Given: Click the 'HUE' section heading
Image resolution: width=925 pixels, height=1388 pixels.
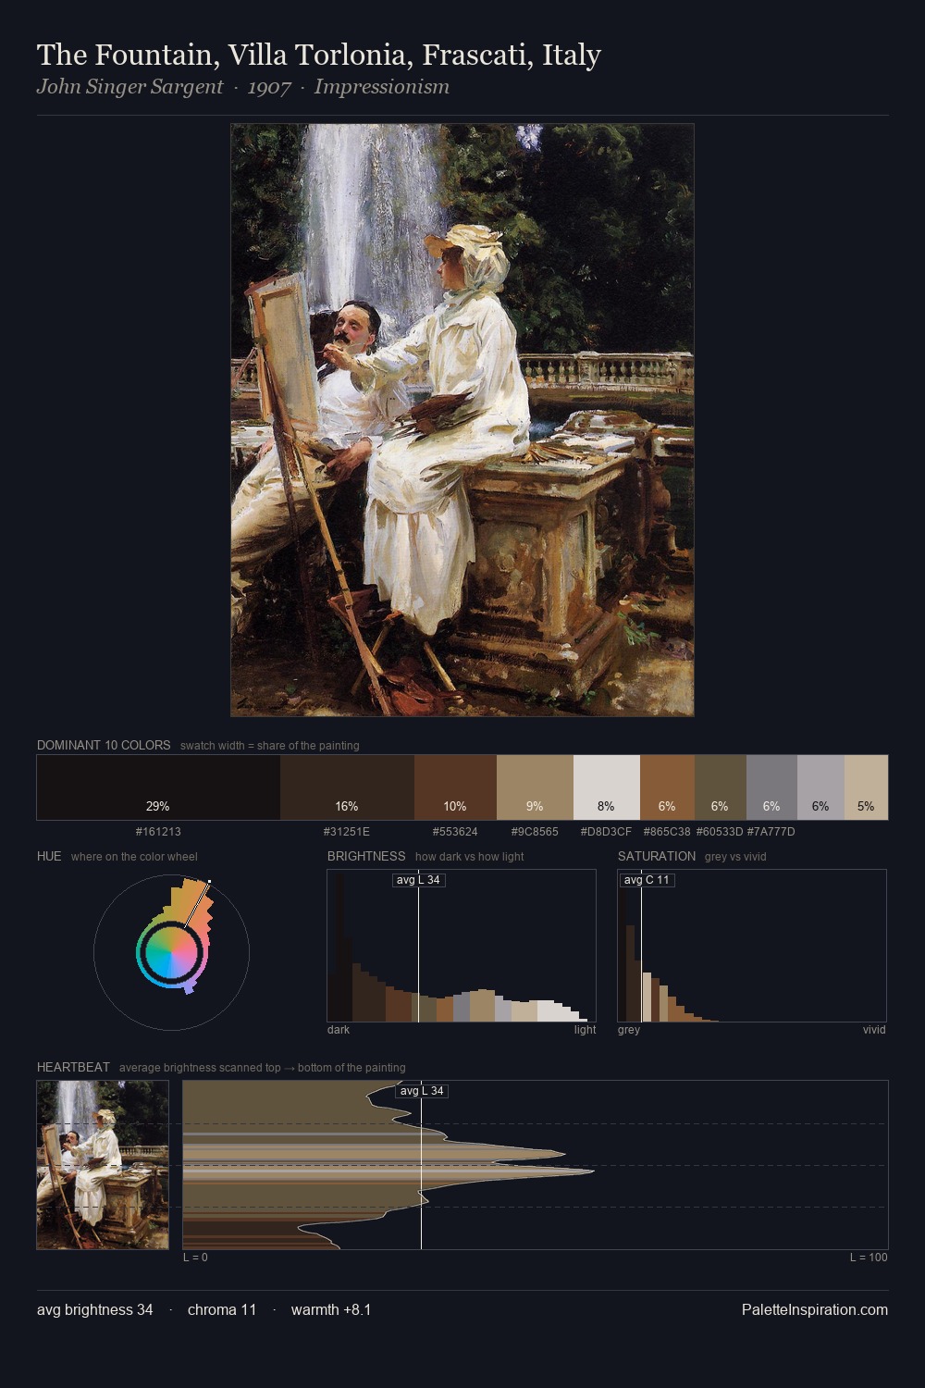Looking at the screenshot, I should coord(49,856).
